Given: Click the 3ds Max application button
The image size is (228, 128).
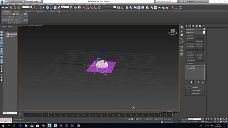Looking at the screenshot, I should [2, 2].
